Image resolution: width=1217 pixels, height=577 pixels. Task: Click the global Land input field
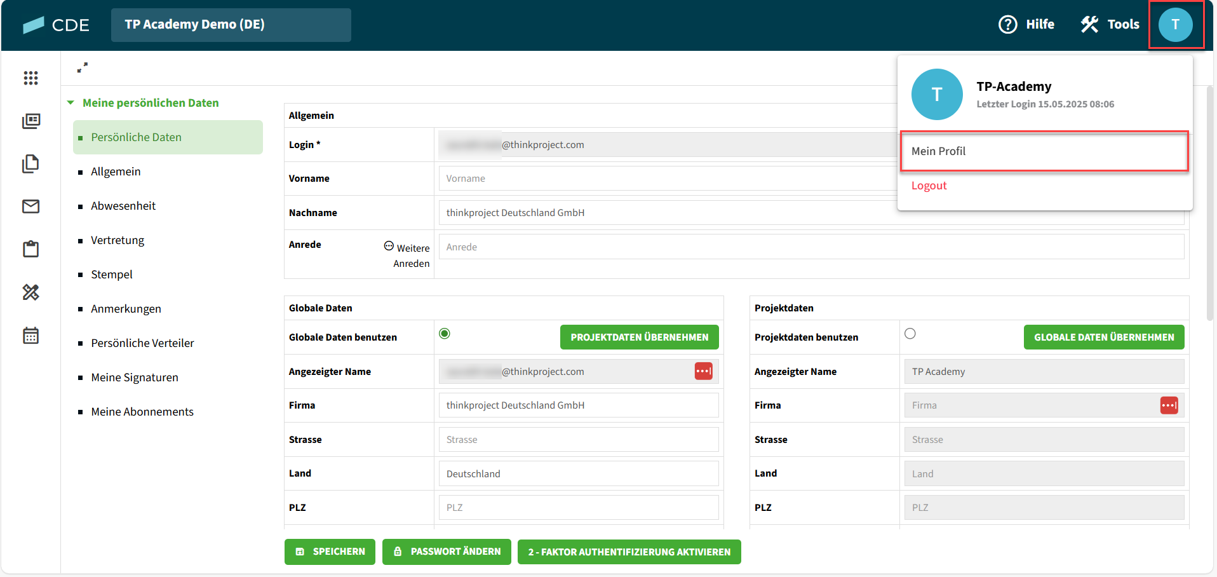579,474
